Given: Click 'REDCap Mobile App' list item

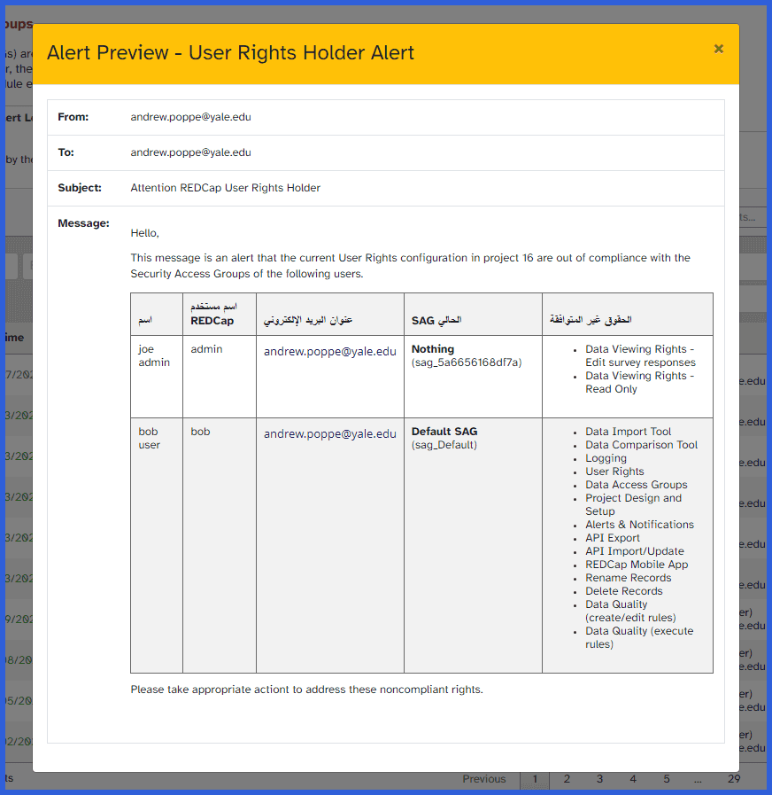Looking at the screenshot, I should 637,565.
